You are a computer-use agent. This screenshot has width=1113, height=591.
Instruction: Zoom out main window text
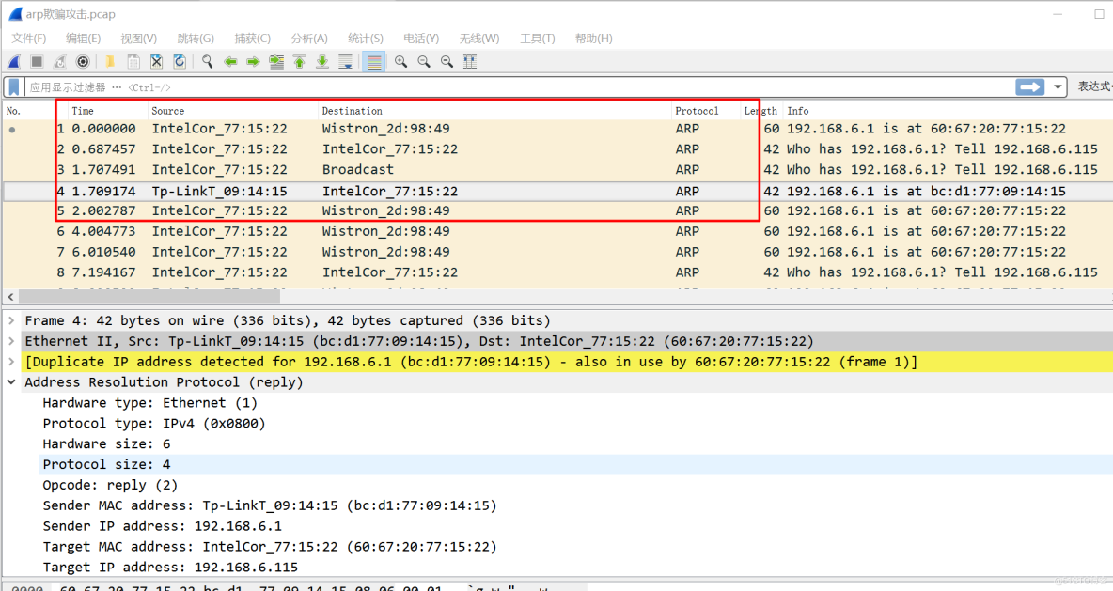coord(424,62)
